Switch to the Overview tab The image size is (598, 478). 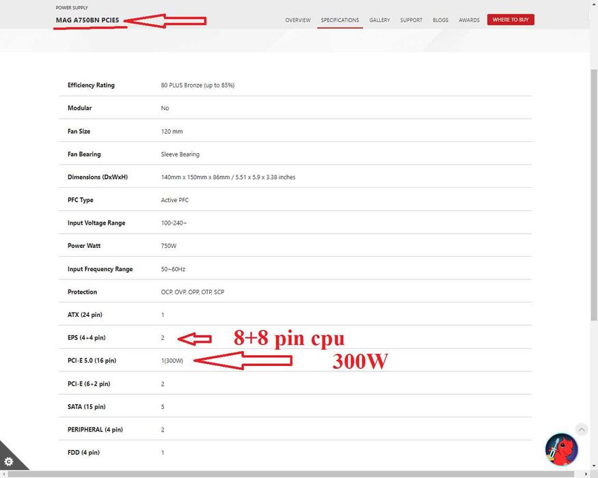coord(298,20)
